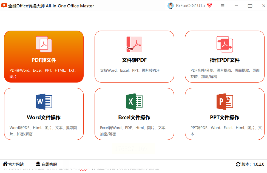This screenshot has width=267, height=173.
Task: Open the Word文件操作 title
Action: point(44,118)
